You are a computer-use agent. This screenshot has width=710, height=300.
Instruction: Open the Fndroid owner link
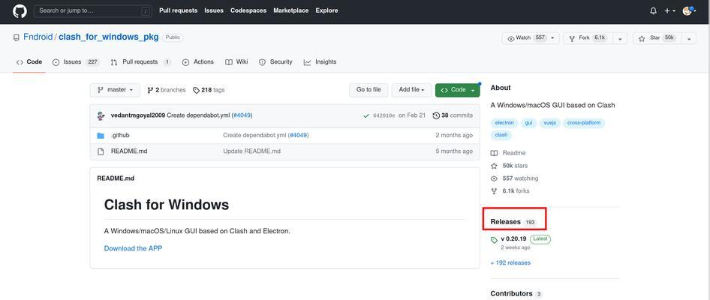pyautogui.click(x=38, y=37)
